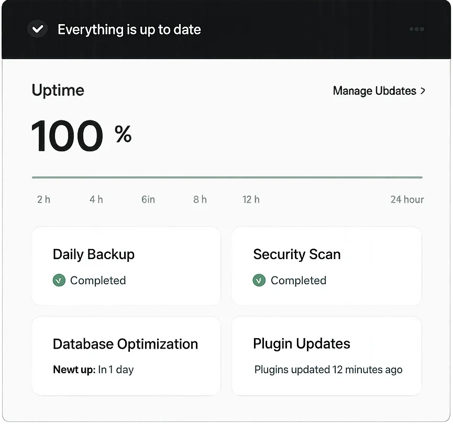Open the Database Optimization card
Viewport: 453px width, 424px height.
pos(126,356)
